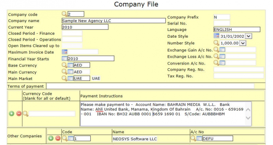273x145 pixels.
Task: Search Main Currency with the magnifier icon
Action: [x=64, y=72]
